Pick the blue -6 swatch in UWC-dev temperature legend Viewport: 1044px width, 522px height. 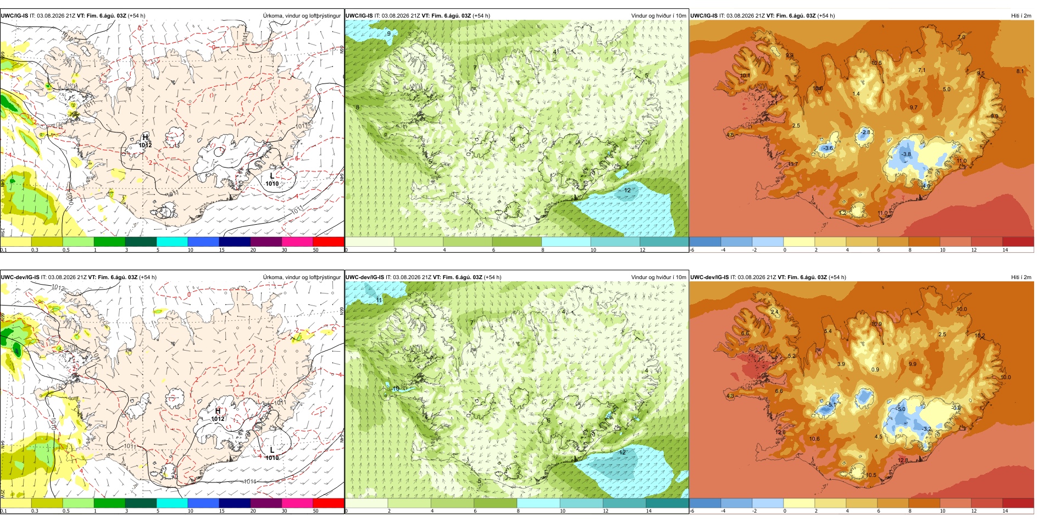(x=705, y=503)
